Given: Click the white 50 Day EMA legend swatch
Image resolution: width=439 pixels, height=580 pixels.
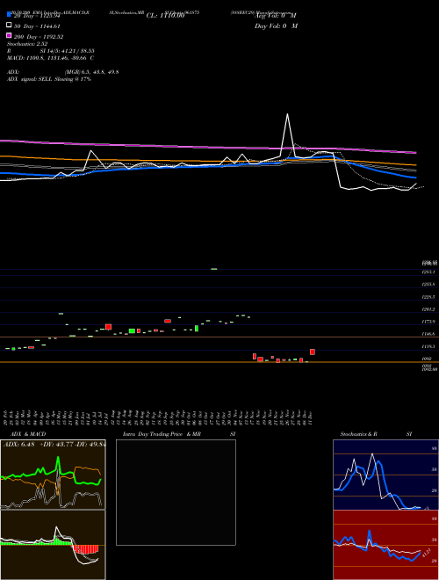Looking at the screenshot, I should [x=9, y=25].
